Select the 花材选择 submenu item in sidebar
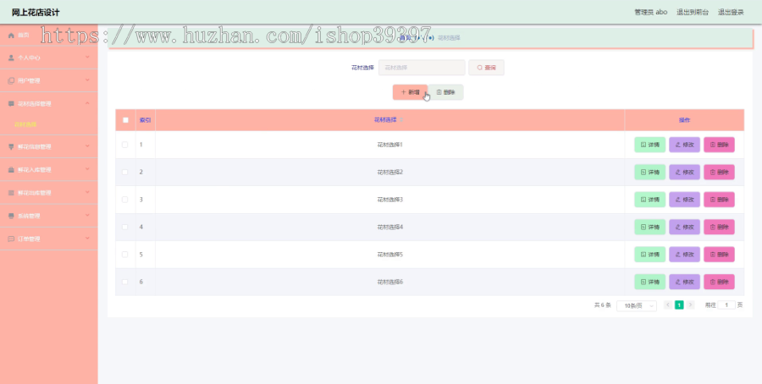Screen dimensions: 762x384 coord(25,124)
